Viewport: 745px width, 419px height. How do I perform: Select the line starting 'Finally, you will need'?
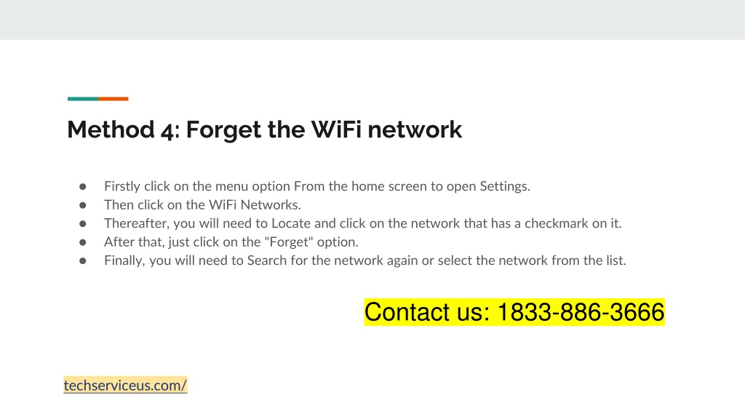365,260
